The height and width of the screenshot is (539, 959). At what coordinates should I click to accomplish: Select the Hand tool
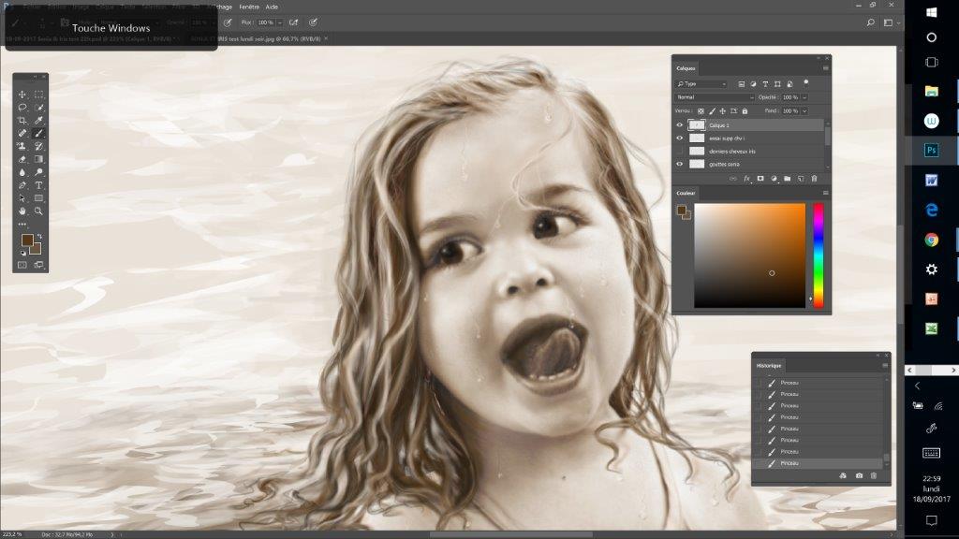pos(22,211)
